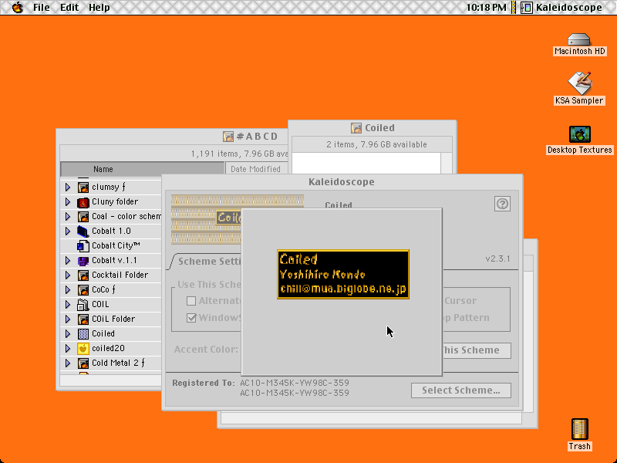Expand the COIL disclosure triangle
This screenshot has width=617, height=463.
68,304
